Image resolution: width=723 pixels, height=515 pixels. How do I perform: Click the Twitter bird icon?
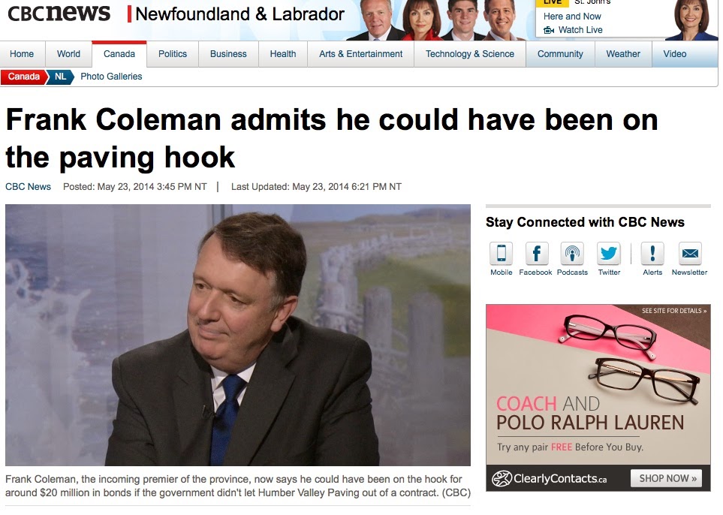point(608,253)
